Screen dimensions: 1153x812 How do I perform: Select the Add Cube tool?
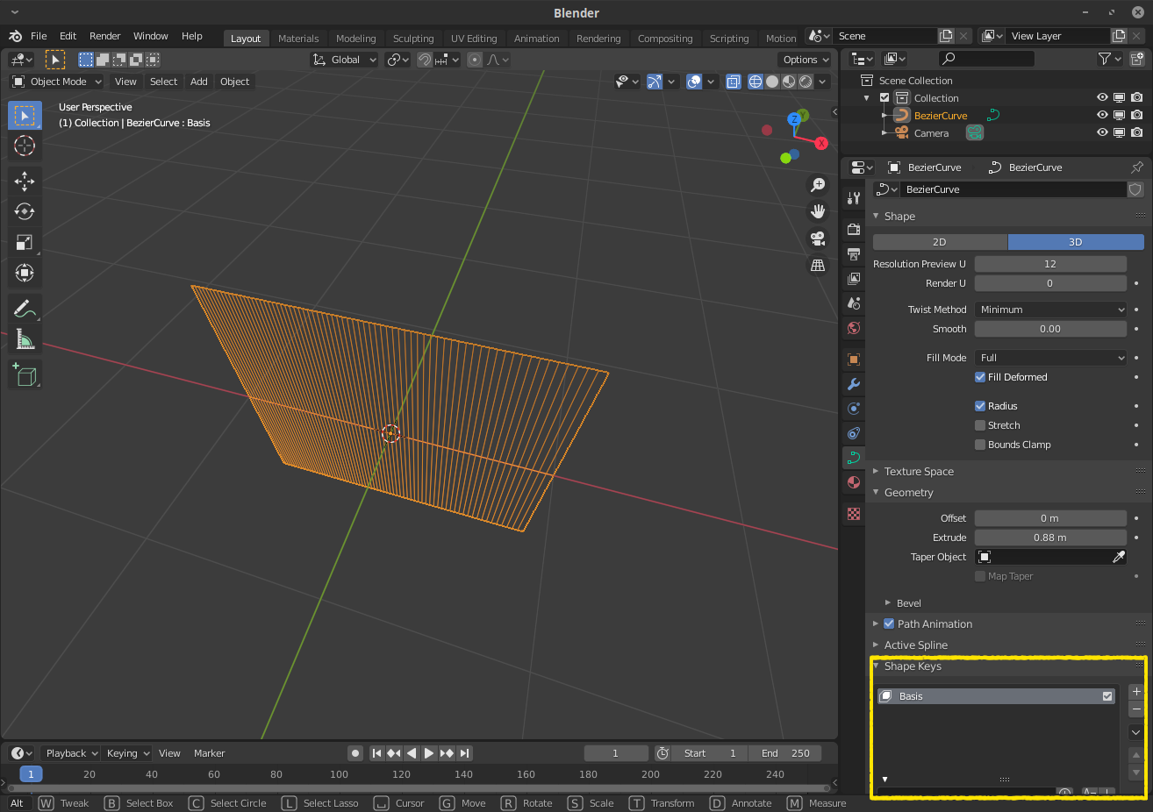tap(25, 375)
